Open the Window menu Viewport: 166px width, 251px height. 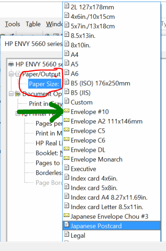54,24
